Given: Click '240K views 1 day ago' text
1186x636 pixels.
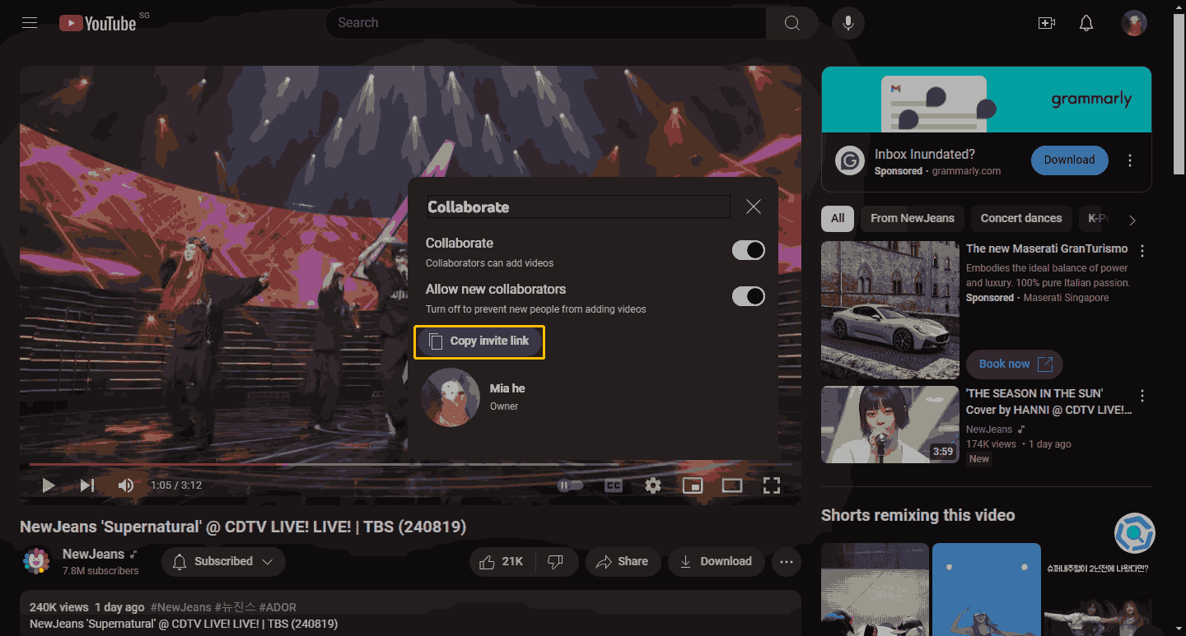Looking at the screenshot, I should click(86, 607).
